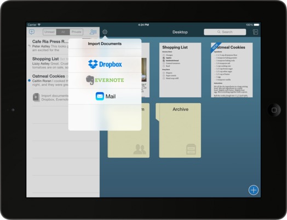Click the Search field
This screenshot has height=220, width=287.
pyautogui.click(x=225, y=32)
